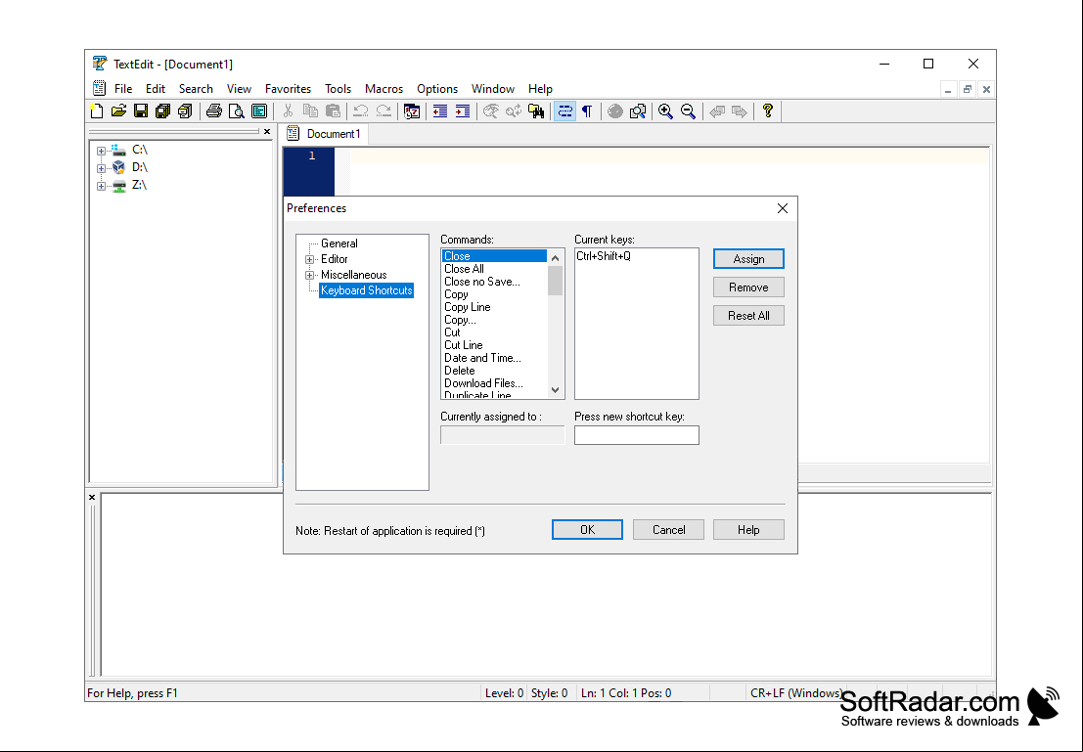The image size is (1083, 752).
Task: Open Print Preview from toolbar
Action: click(236, 111)
